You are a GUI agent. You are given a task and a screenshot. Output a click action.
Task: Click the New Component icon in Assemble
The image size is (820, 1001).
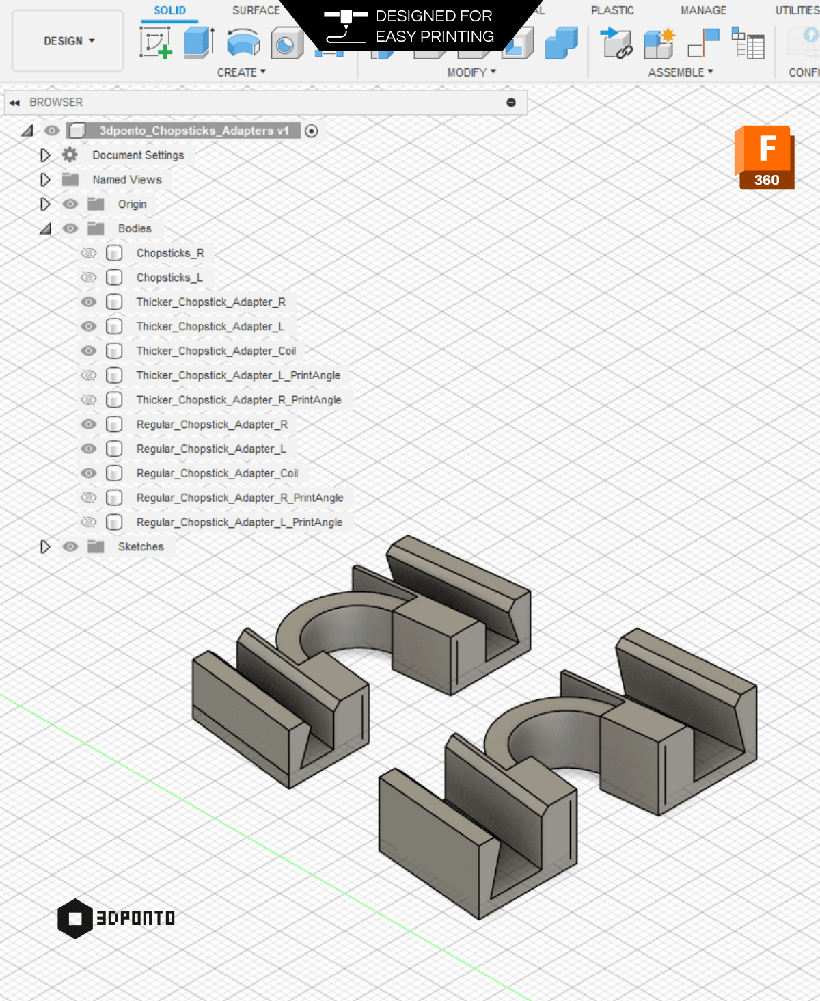click(x=659, y=43)
